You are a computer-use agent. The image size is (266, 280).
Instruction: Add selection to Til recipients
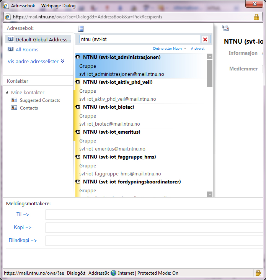coord(23,214)
